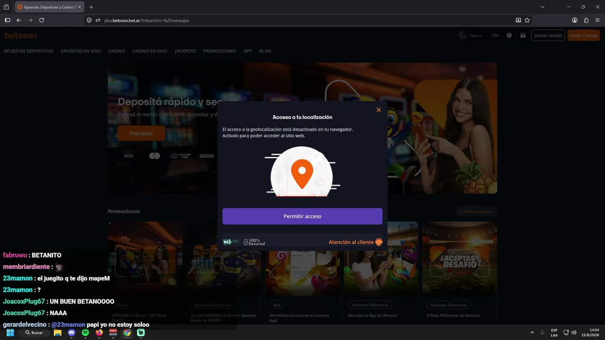
Task: Open the ESP LAA language switcher
Action: point(554,333)
